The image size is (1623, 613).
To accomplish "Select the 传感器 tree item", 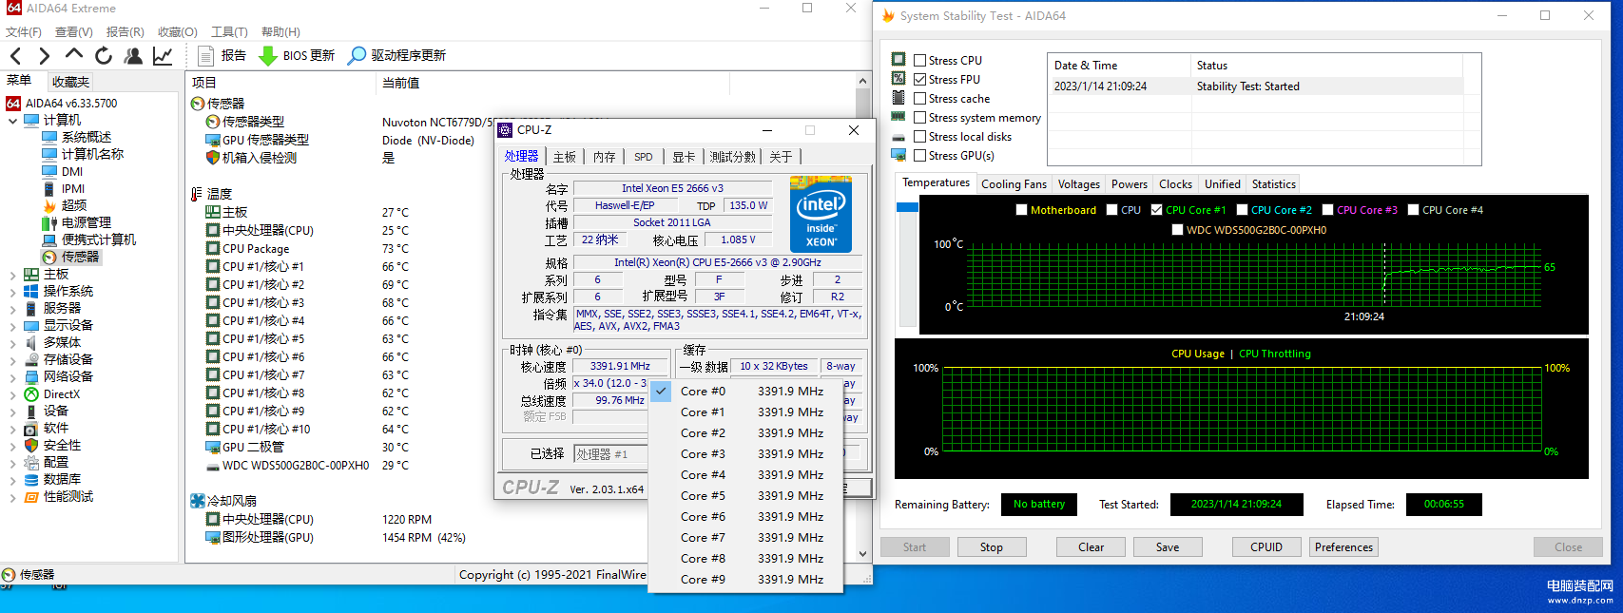I will (80, 258).
